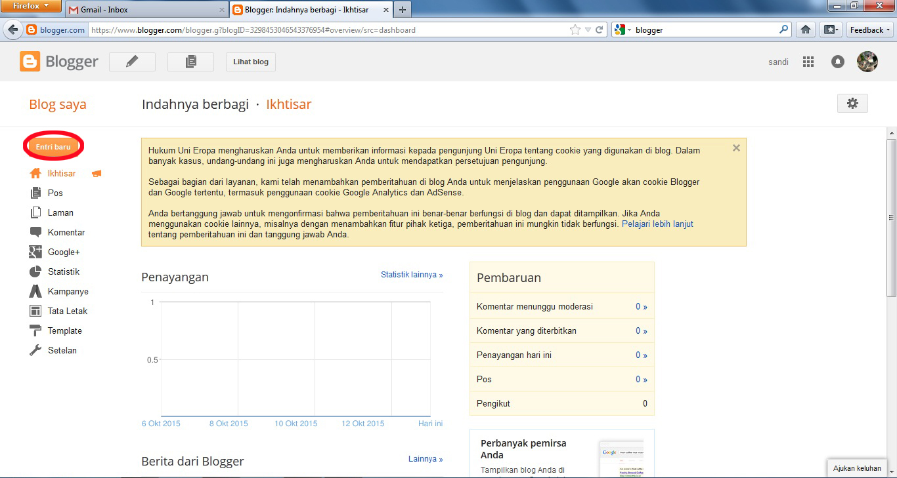This screenshot has height=478, width=897.
Task: Open Tata Letak in the sidebar
Action: tap(68, 311)
